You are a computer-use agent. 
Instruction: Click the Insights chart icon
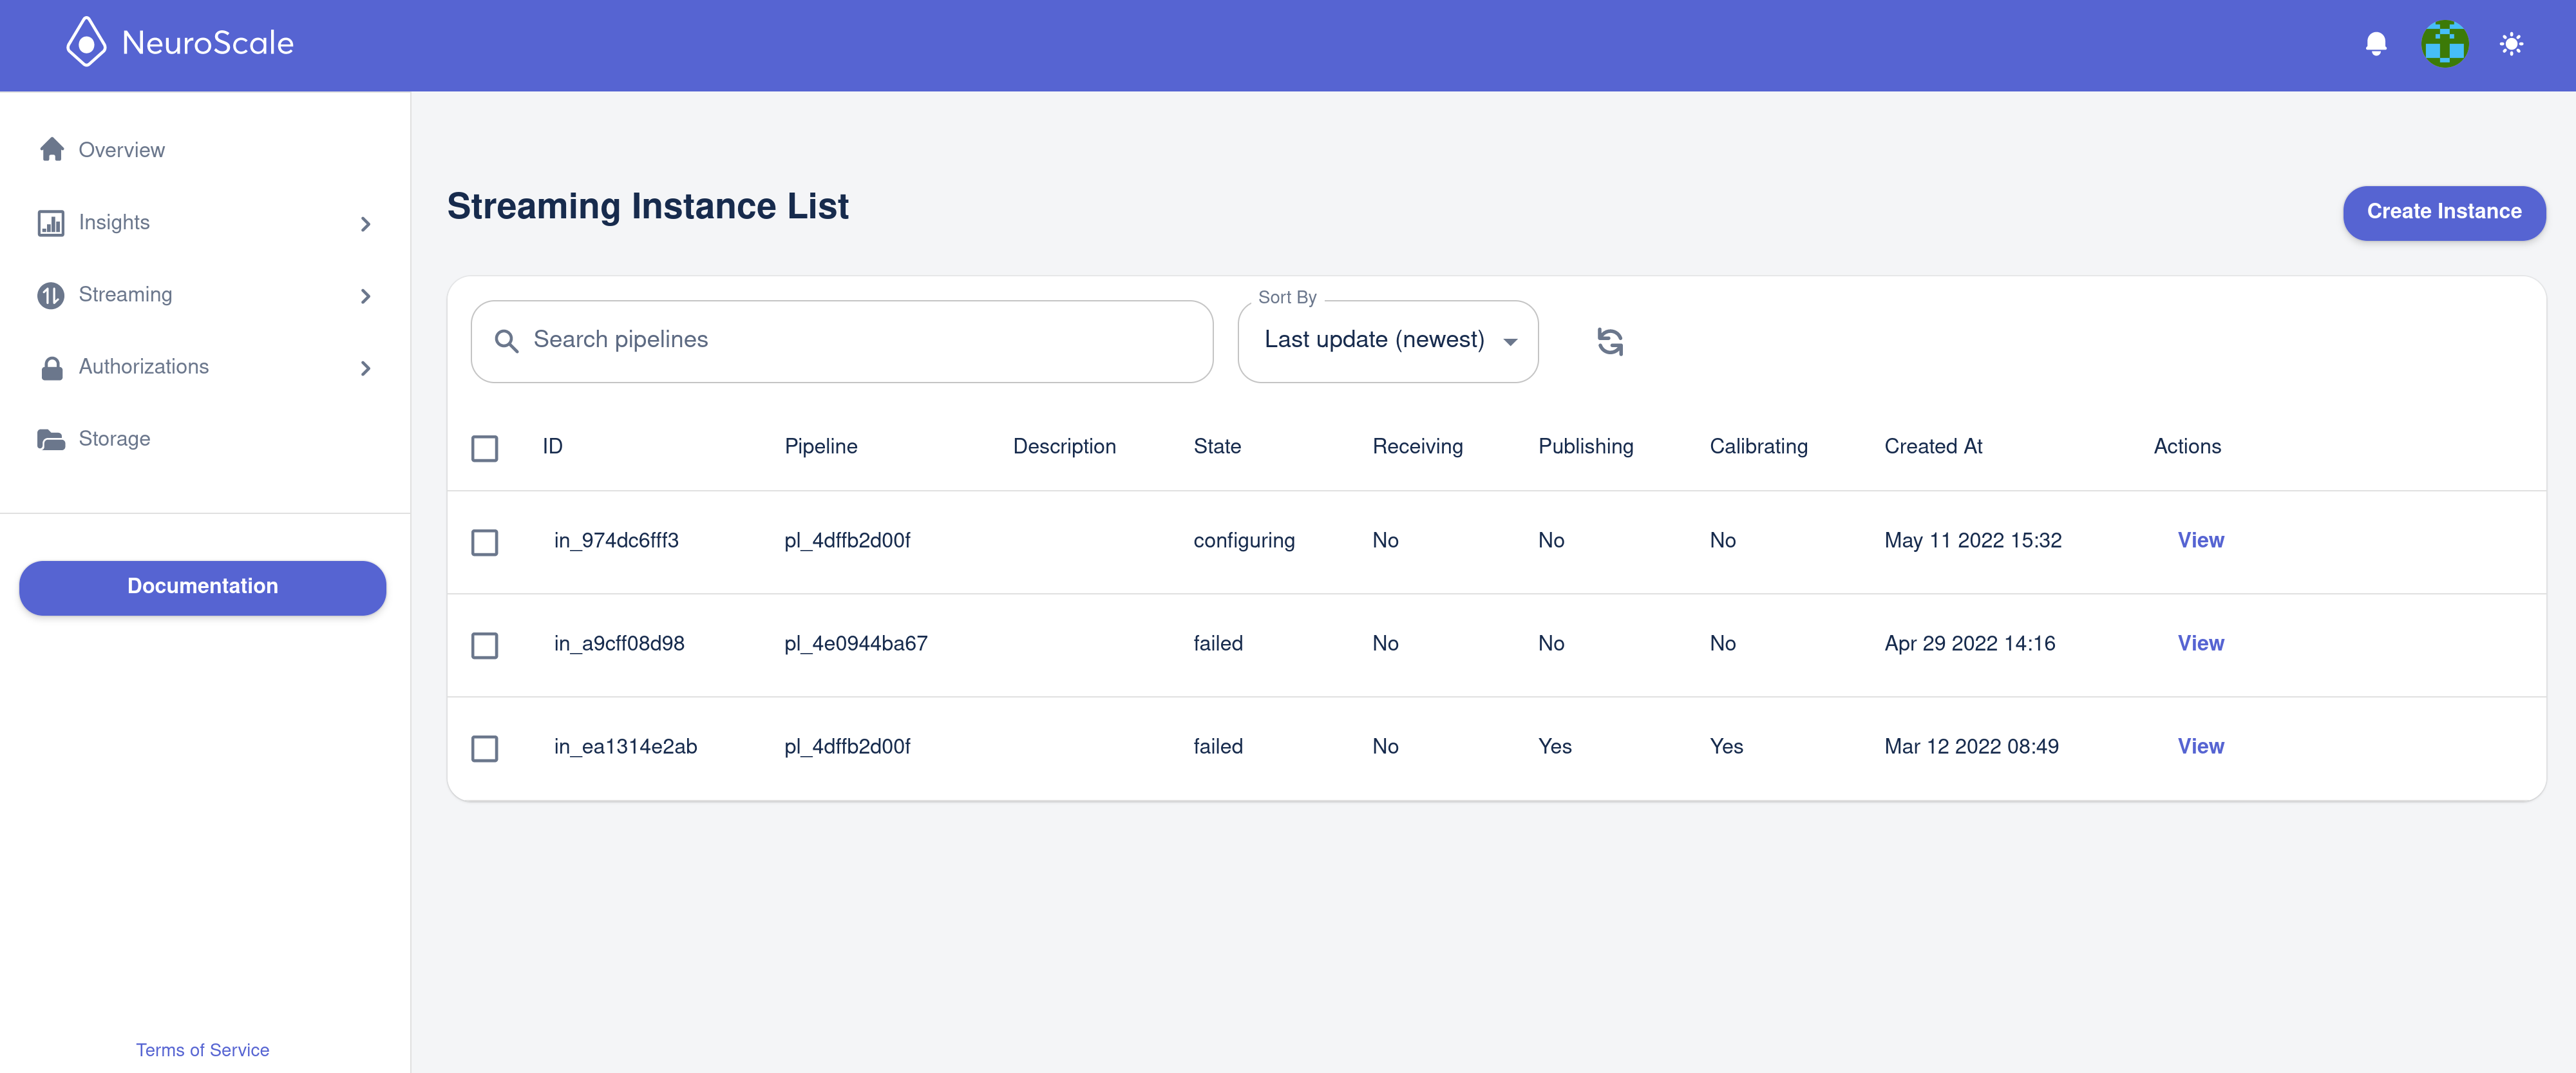[51, 223]
